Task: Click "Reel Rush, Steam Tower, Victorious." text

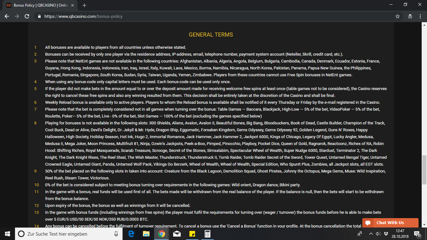Action: 77,178
